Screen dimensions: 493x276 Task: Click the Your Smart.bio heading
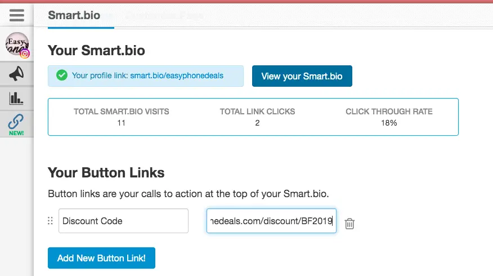pyautogui.click(x=97, y=50)
